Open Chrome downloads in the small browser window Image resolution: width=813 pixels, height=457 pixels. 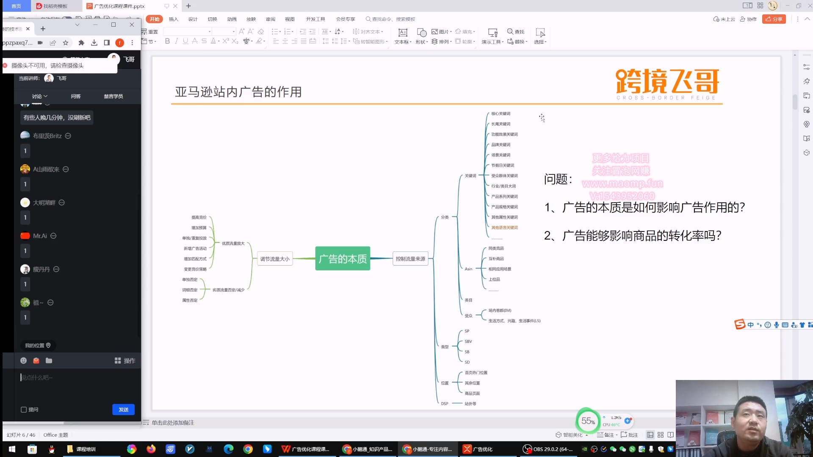(x=94, y=43)
